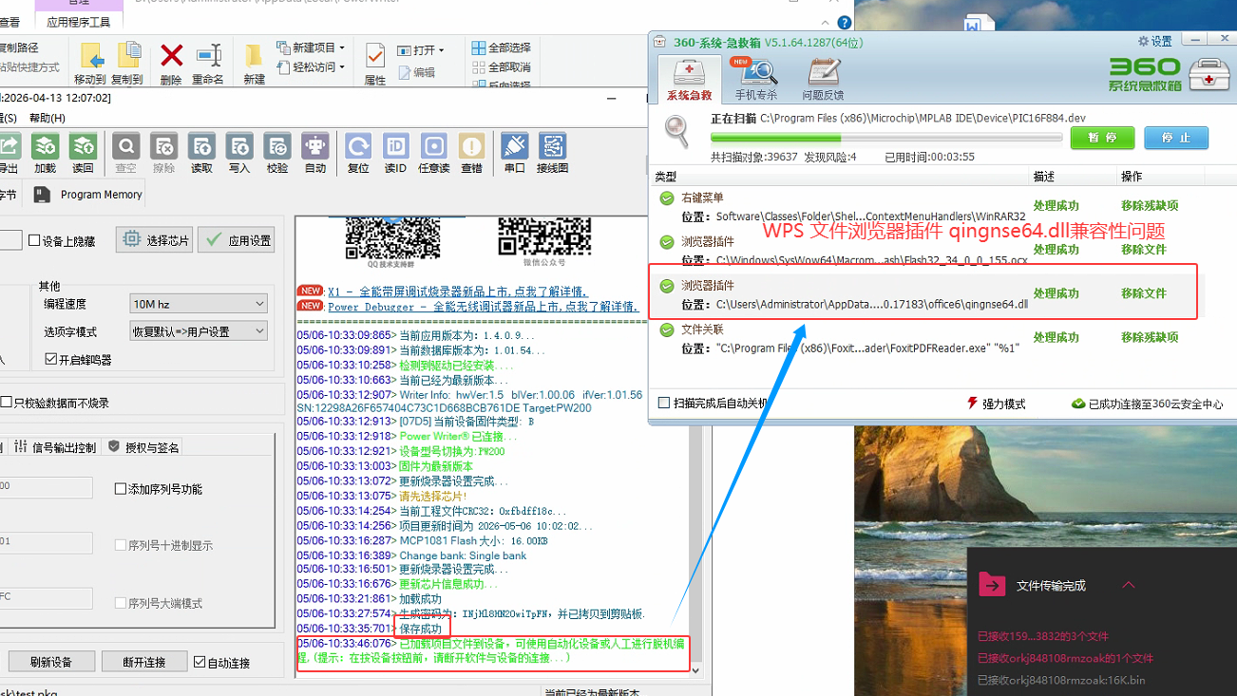Click the 属性 properties icon in Explorer

[375, 56]
